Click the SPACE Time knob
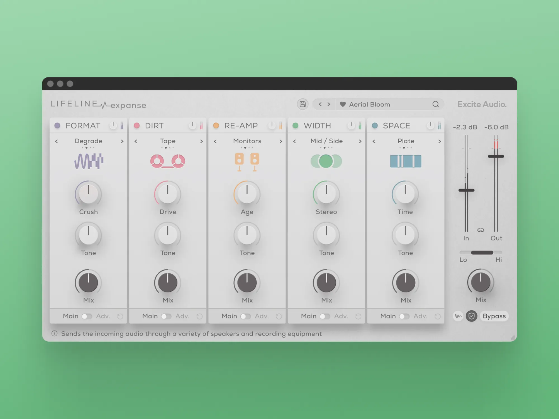 (x=405, y=194)
